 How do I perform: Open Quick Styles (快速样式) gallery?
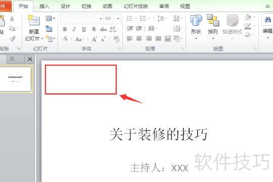pos(232,26)
